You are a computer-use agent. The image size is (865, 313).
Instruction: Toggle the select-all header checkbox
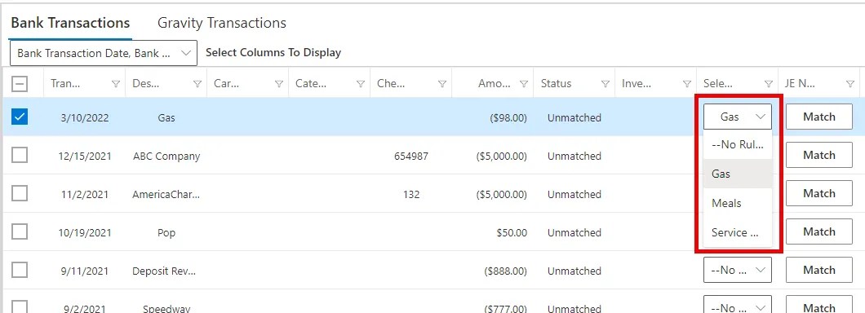point(20,84)
